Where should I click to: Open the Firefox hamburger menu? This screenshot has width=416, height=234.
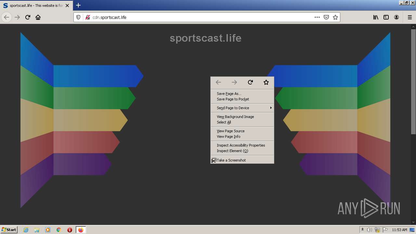tap(410, 17)
